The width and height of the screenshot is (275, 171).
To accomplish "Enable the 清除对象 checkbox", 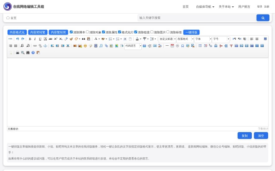I will tap(88, 32).
